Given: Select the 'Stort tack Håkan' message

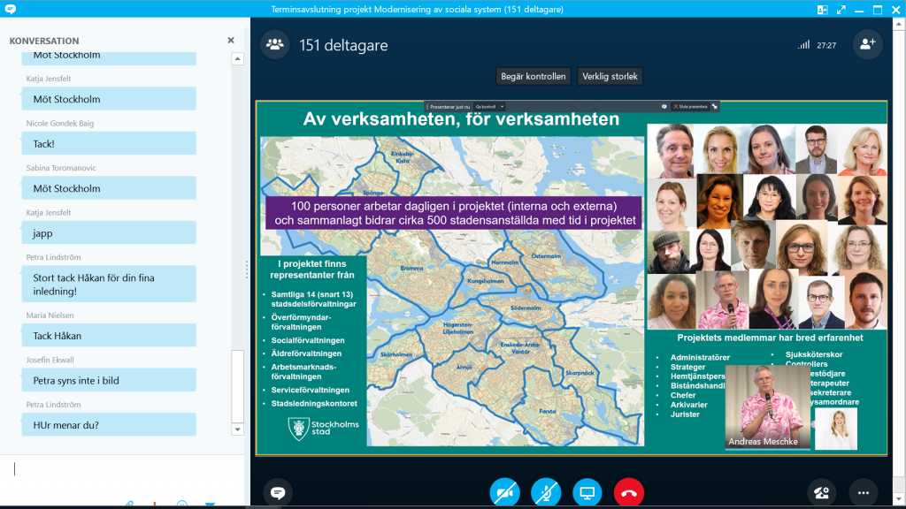Looking at the screenshot, I should click(109, 285).
